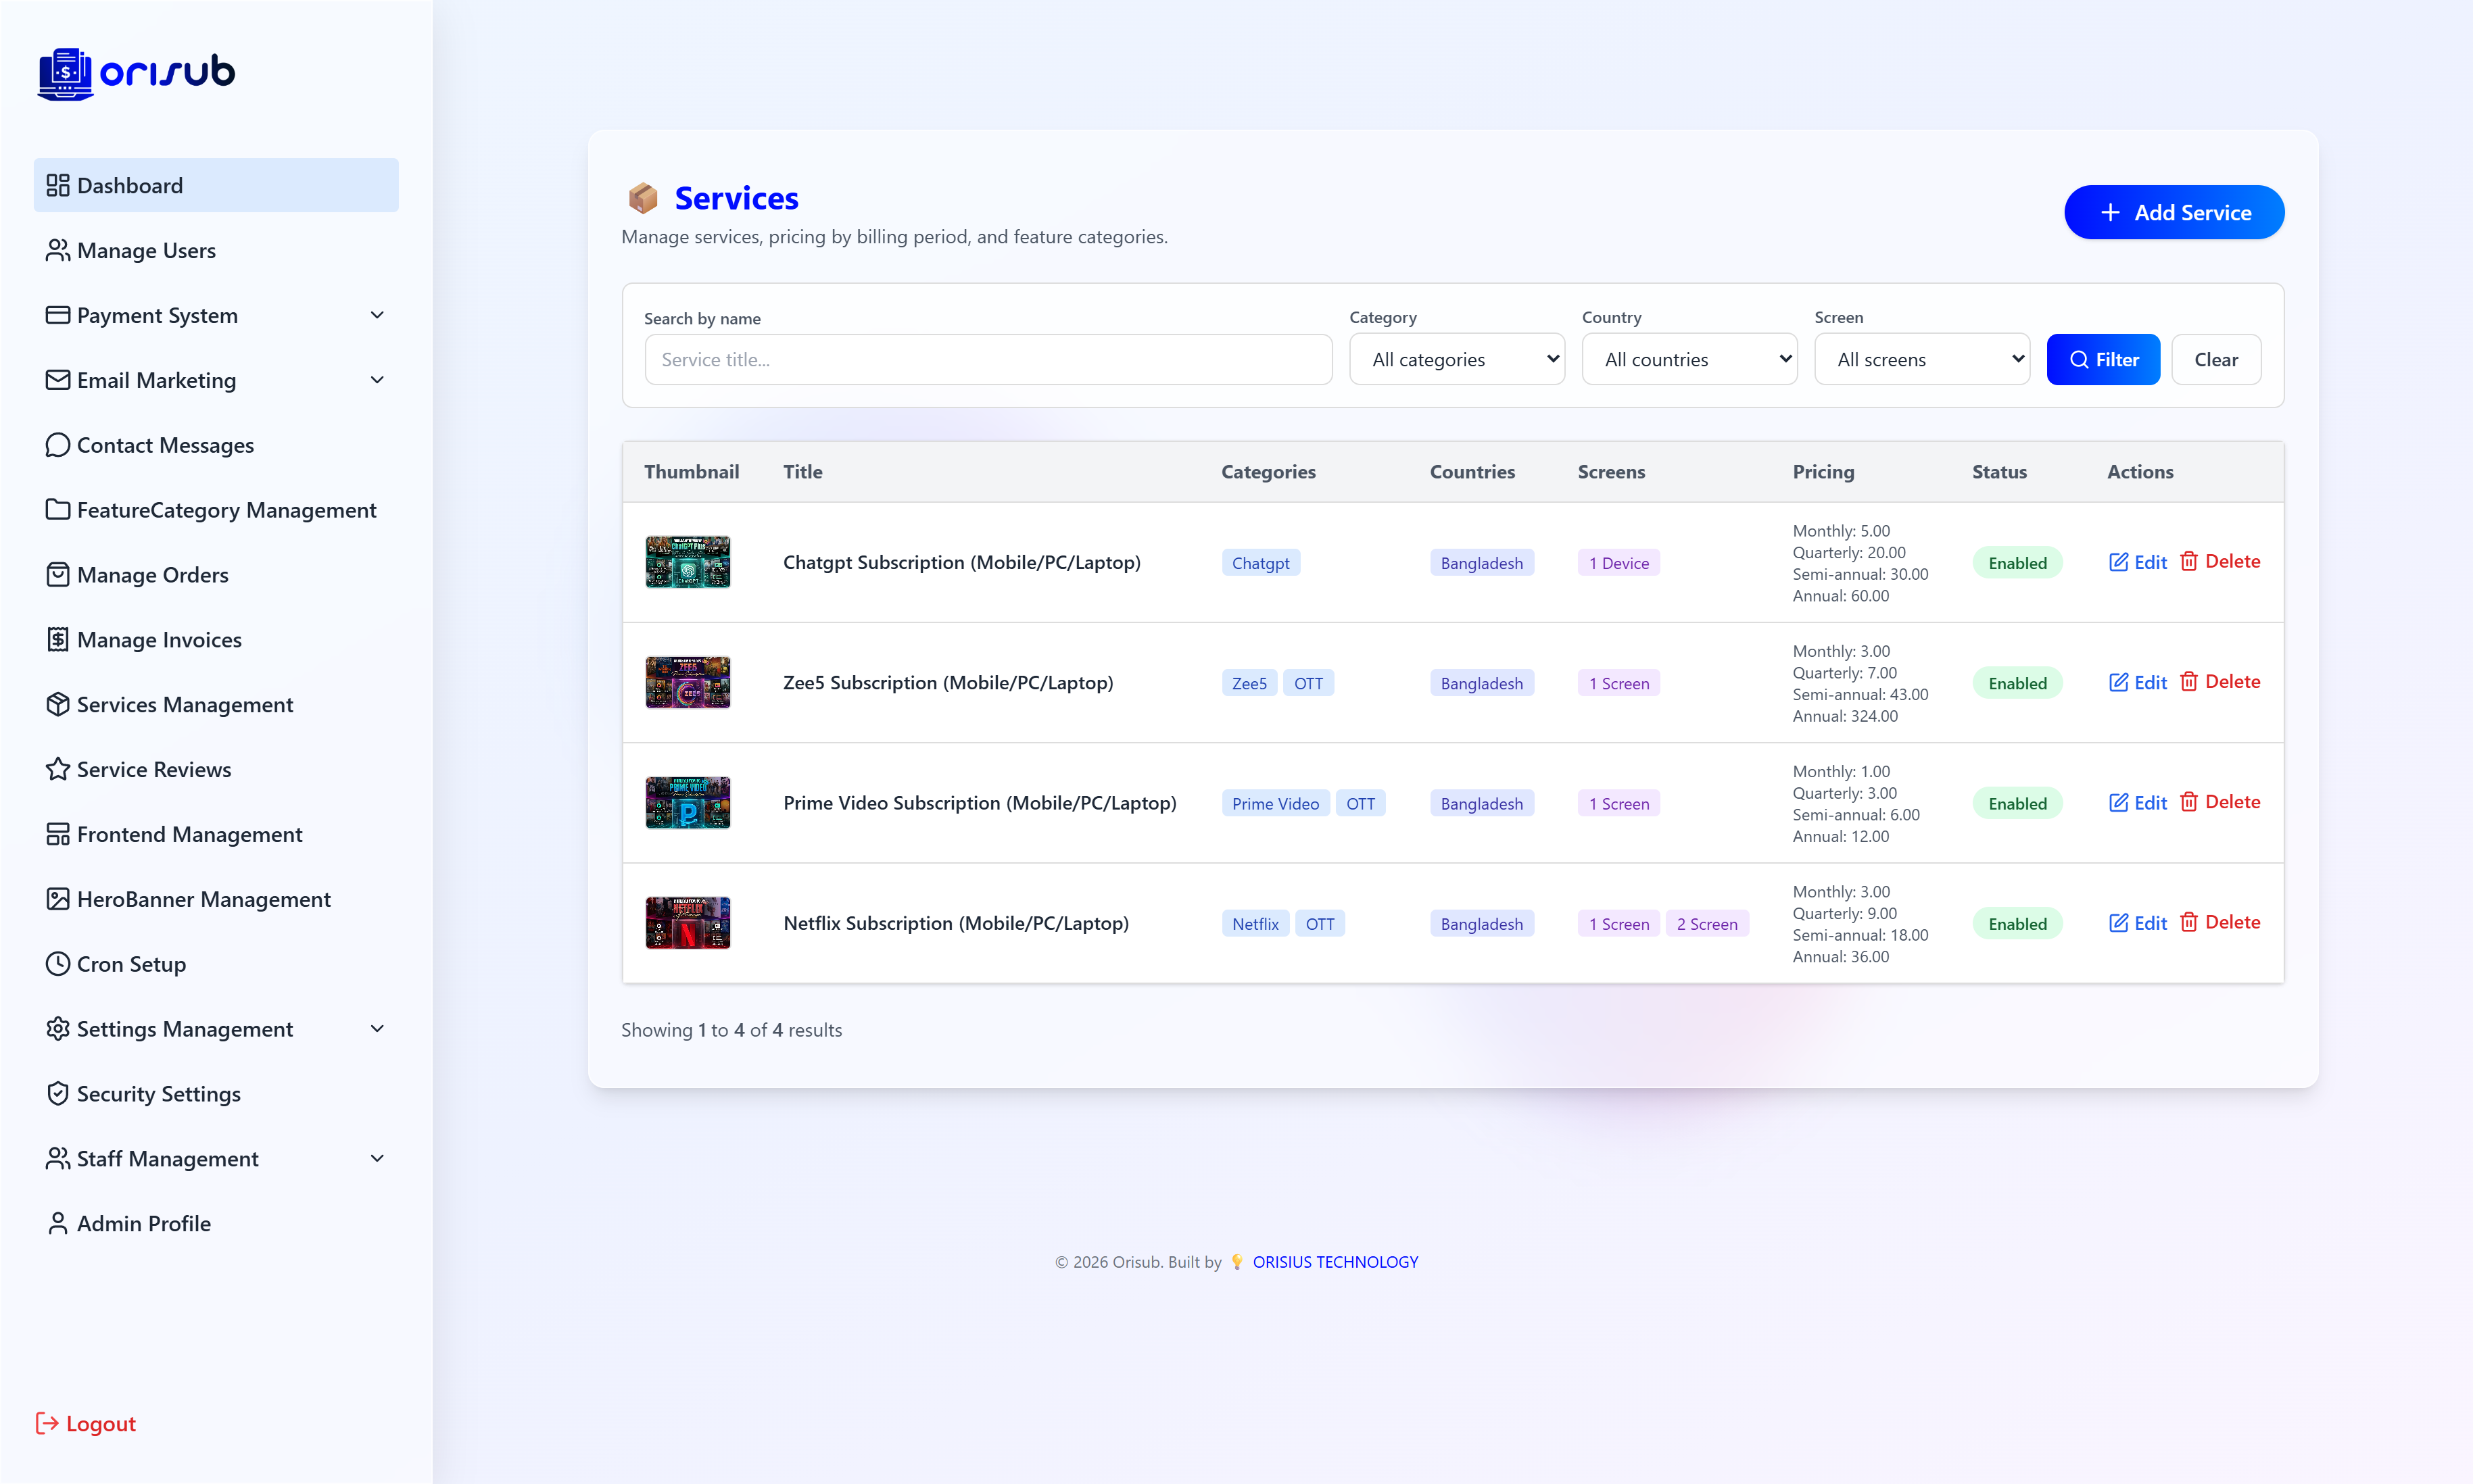Edit the Netflix Subscription service

coord(2138,923)
